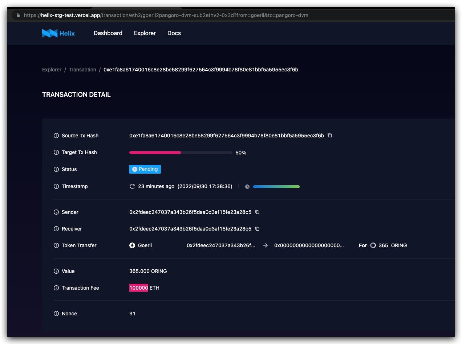Click the stopwatch icon near the timestamp countdown
The height and width of the screenshot is (344, 462).
(x=247, y=186)
